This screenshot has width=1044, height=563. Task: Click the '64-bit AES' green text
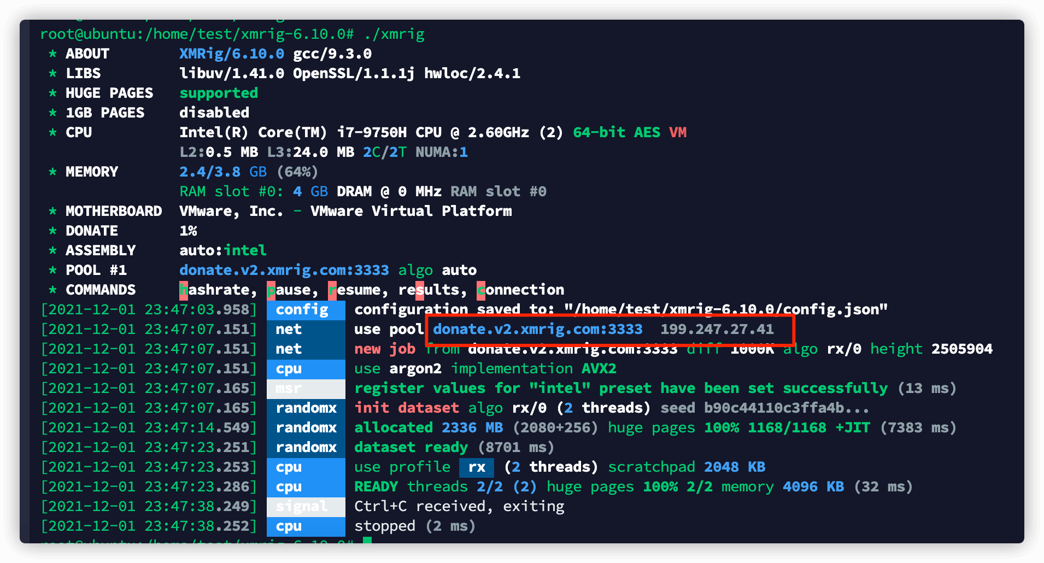pyautogui.click(x=617, y=132)
